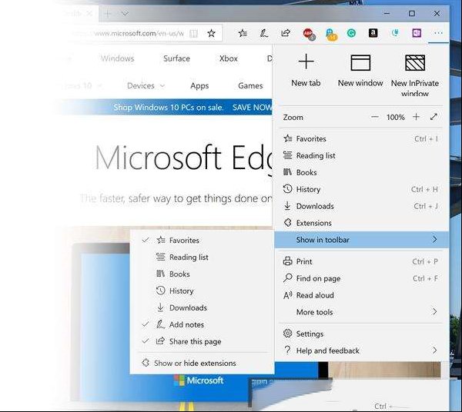Toggle Reading view icon in address bar
The height and width of the screenshot is (412, 462).
click(193, 34)
